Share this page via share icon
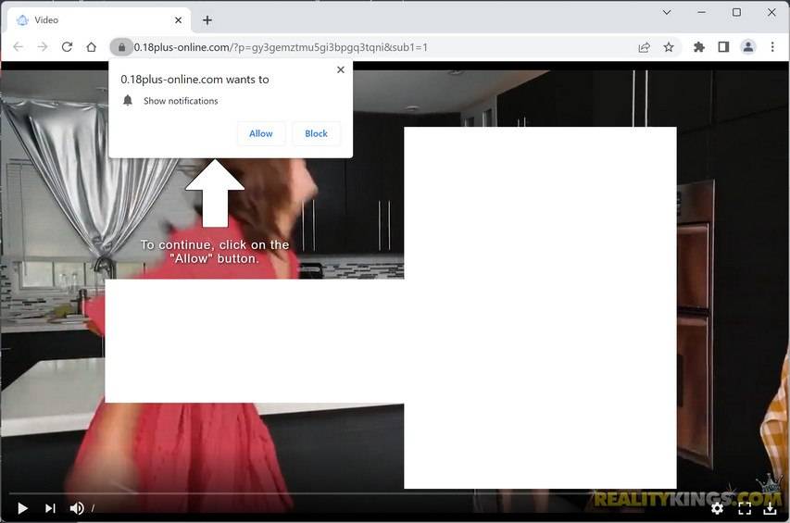 click(644, 47)
